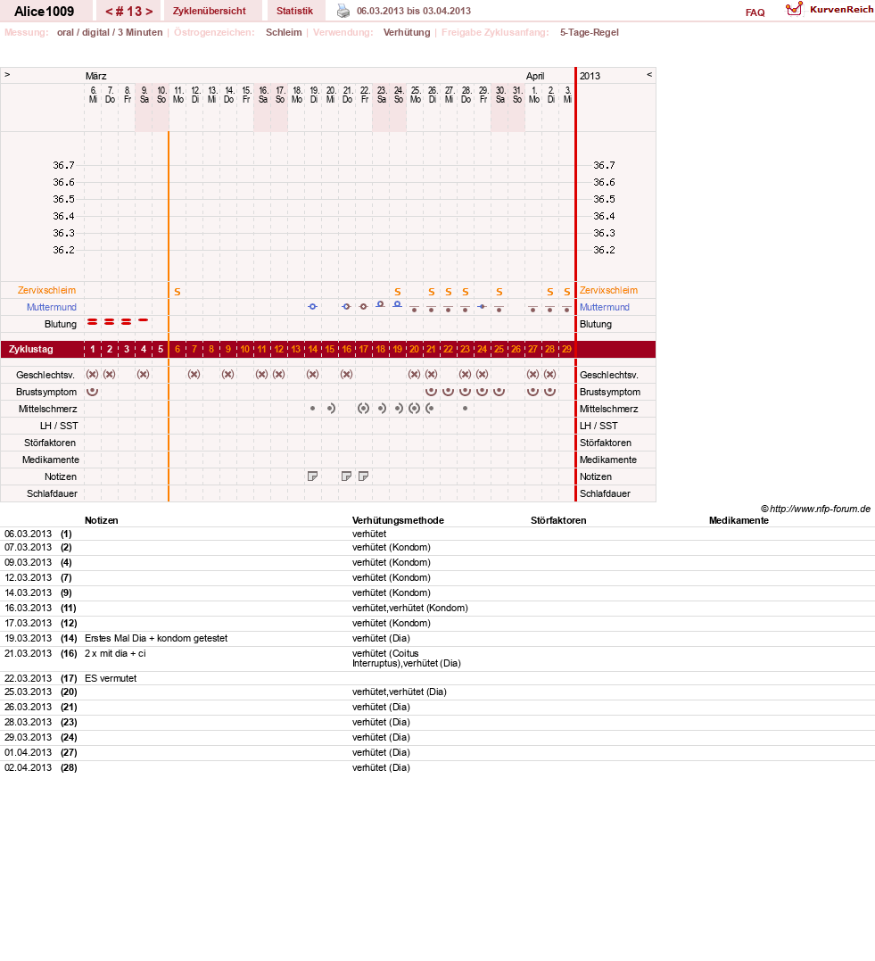
Task: Click the KurvenReich logo icon
Action: [x=794, y=9]
